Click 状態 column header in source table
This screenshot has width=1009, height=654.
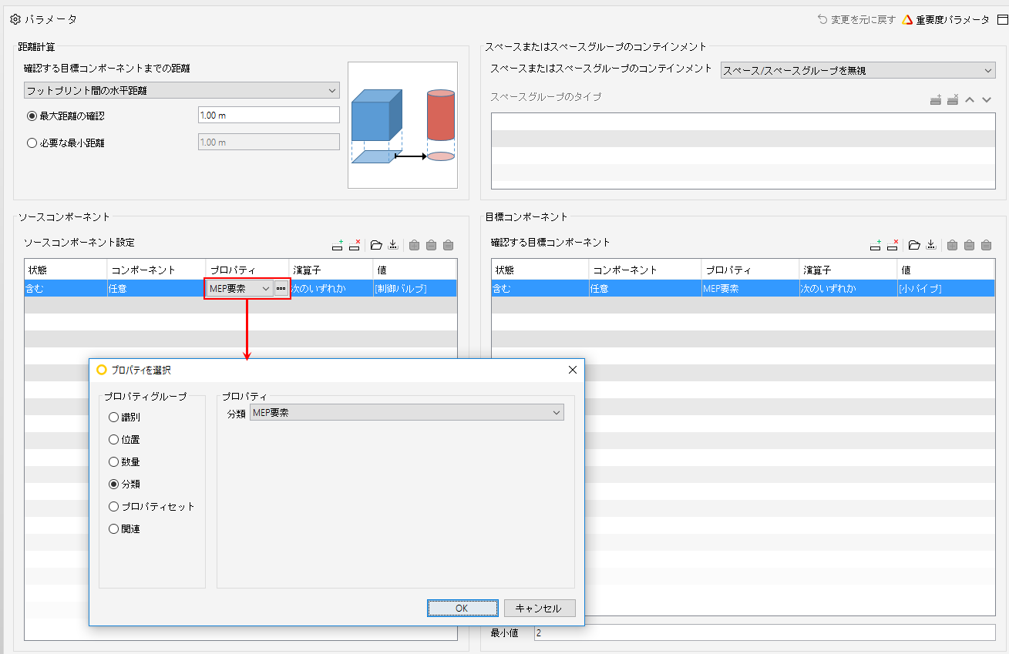coord(66,270)
